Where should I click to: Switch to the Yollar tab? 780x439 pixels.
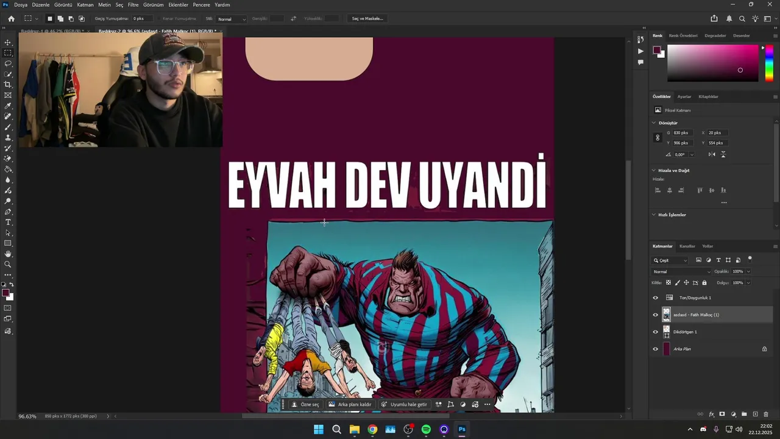click(x=707, y=246)
